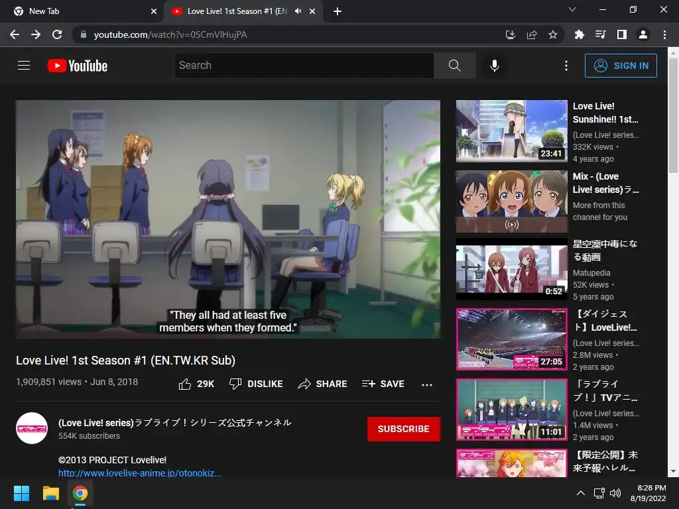Open the 27:05 LoveLive! digest thumbnail
The image size is (679, 509).
click(x=511, y=339)
